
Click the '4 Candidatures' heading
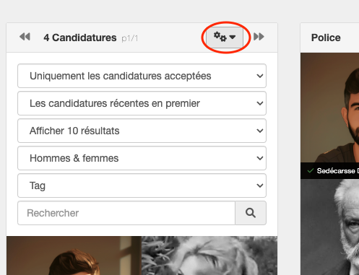click(x=80, y=38)
